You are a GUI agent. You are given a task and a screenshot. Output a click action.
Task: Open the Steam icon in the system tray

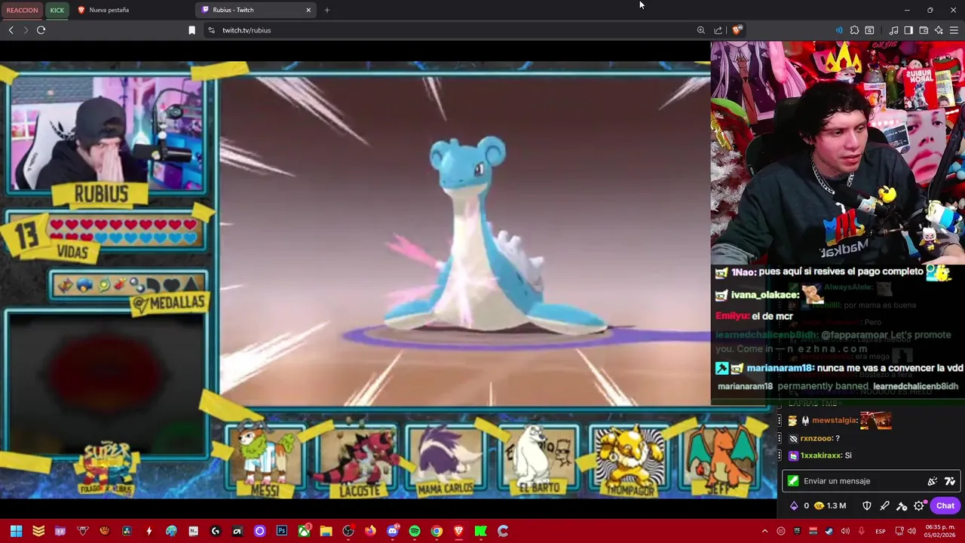point(829,531)
